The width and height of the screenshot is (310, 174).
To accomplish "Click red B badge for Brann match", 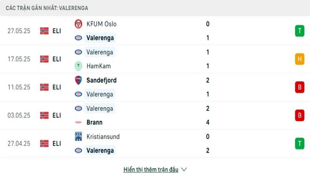I will point(299,115).
